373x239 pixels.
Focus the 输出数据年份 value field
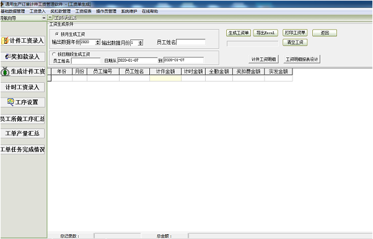click(88, 42)
